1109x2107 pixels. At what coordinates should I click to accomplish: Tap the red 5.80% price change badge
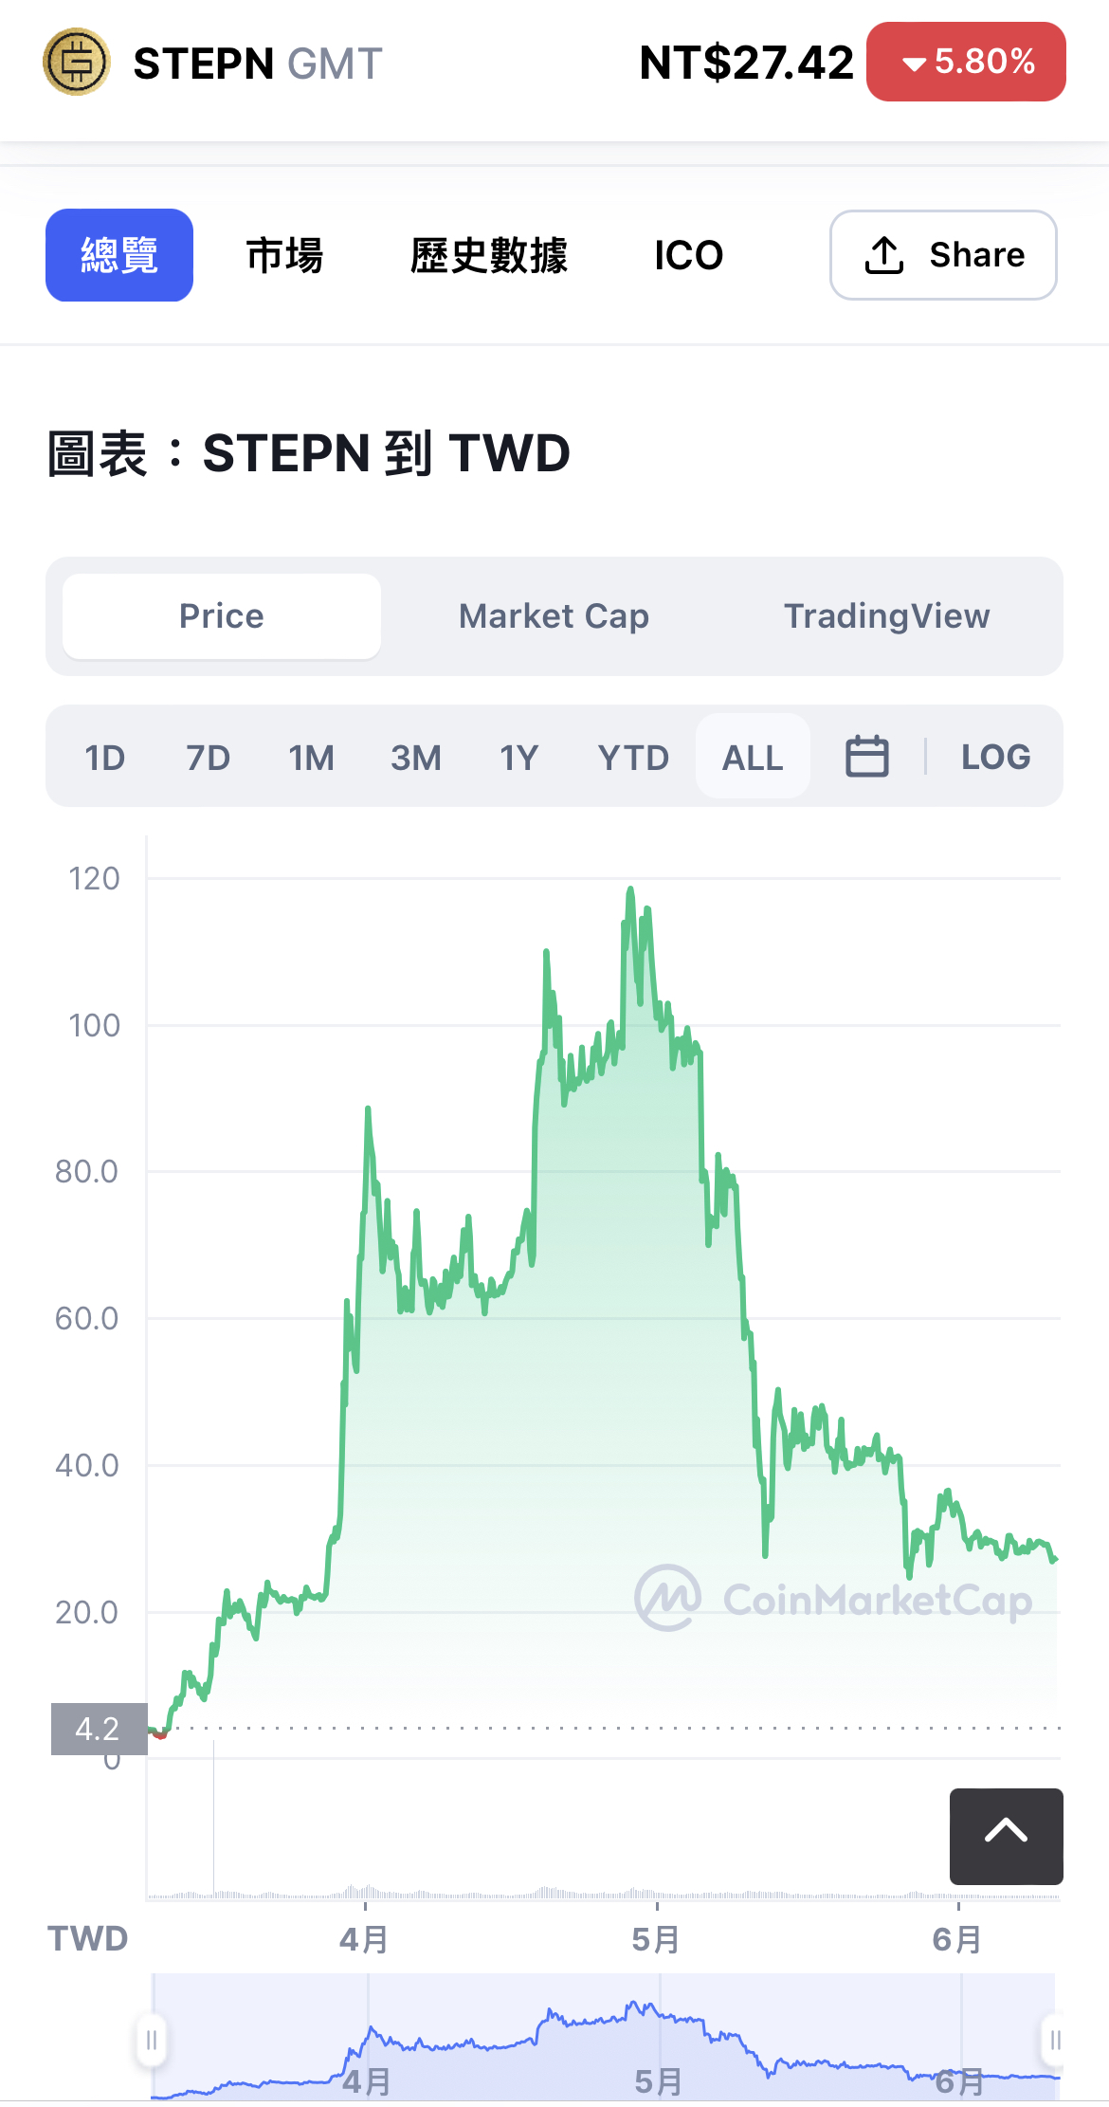point(966,63)
